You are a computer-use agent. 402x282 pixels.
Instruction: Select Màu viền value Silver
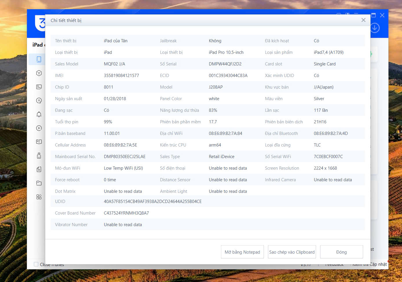(319, 99)
